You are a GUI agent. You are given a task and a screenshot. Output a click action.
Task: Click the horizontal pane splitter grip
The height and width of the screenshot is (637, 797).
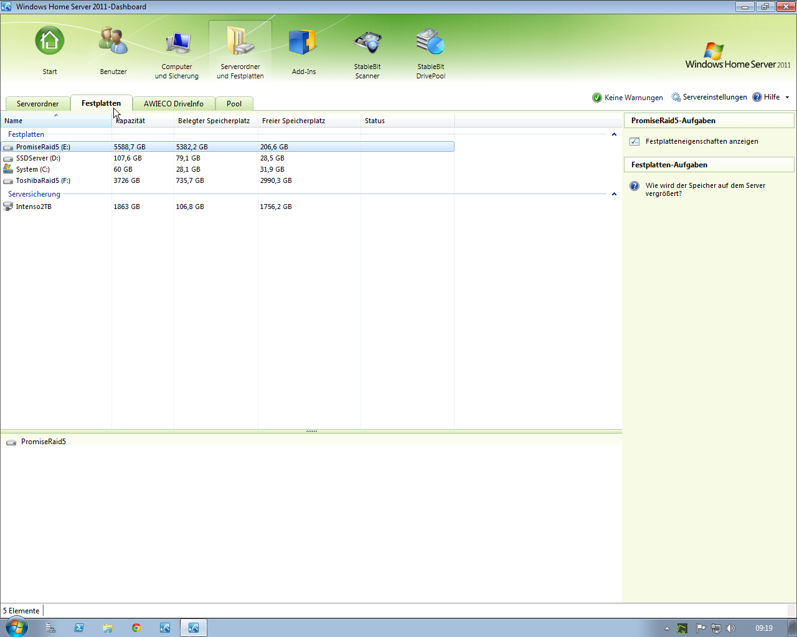point(311,430)
